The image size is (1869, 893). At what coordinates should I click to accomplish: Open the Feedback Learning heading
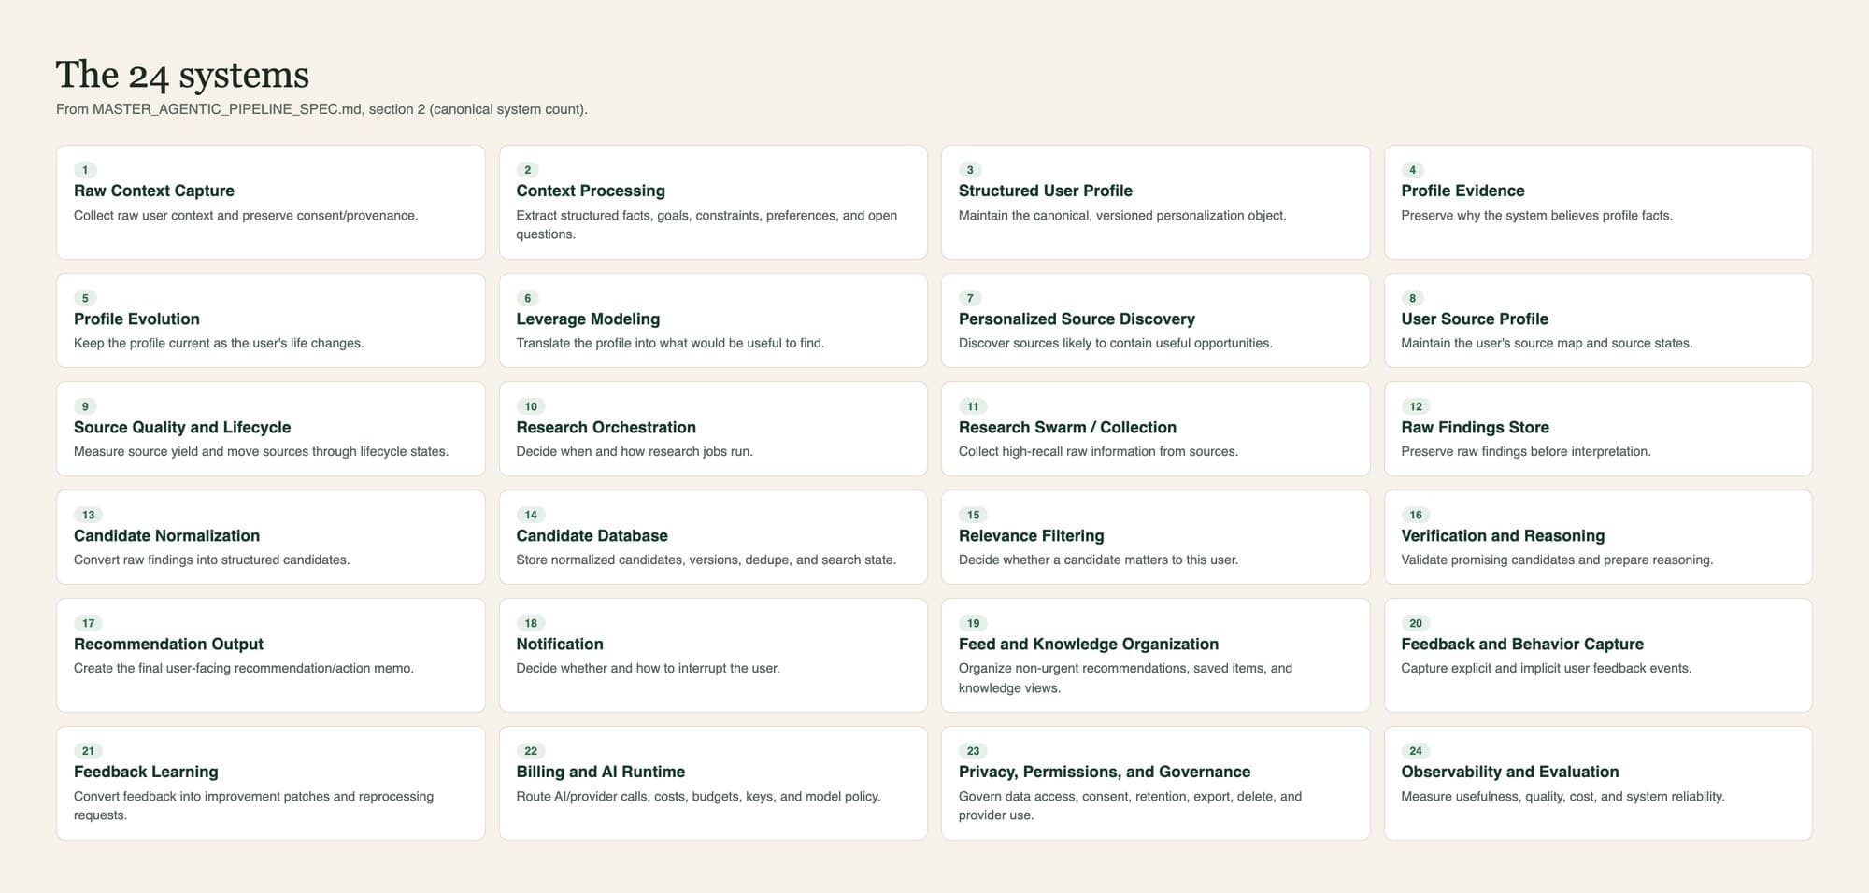click(146, 772)
